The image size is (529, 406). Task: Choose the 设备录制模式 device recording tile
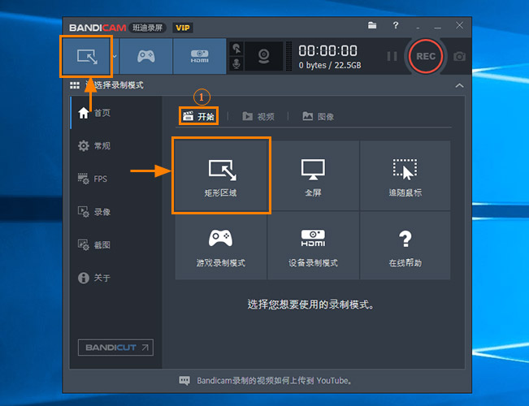pos(313,246)
